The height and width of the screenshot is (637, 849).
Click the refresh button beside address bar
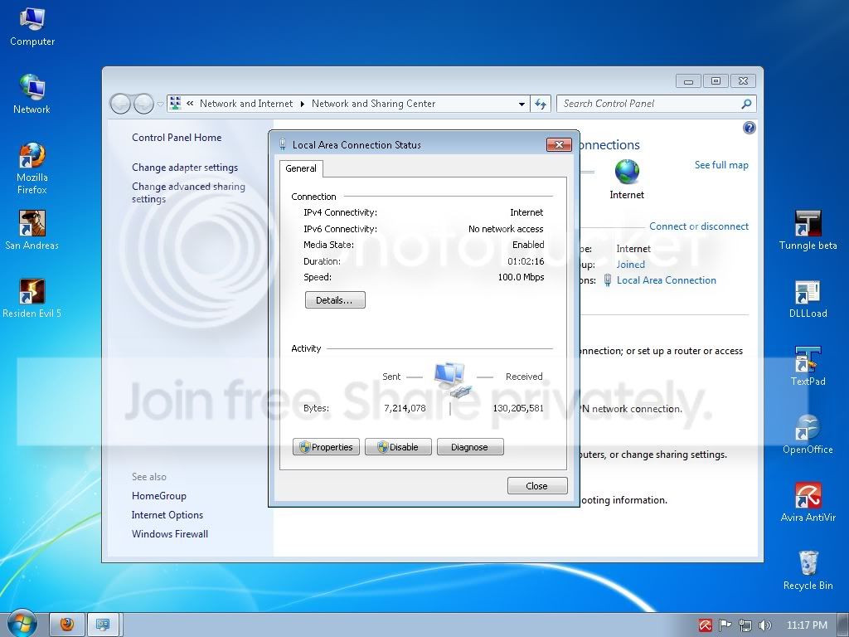point(541,104)
